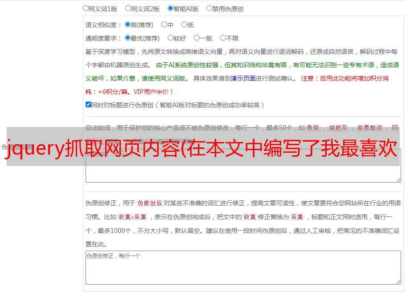Toggle 同时对标题进行伪原创 checkbox
The image size is (406, 293).
[x=88, y=105]
